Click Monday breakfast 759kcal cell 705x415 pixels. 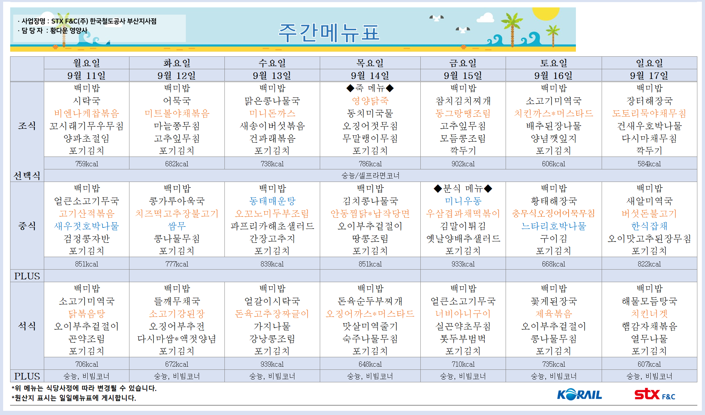(86, 163)
